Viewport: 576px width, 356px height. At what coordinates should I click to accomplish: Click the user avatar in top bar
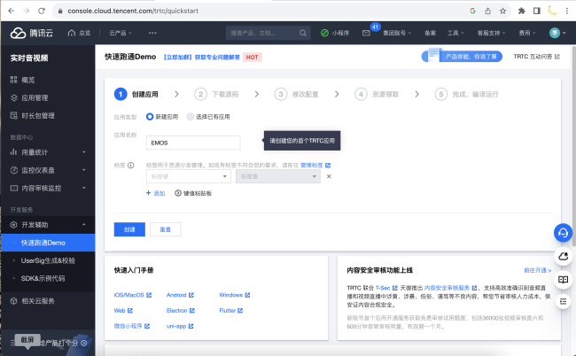point(555,33)
